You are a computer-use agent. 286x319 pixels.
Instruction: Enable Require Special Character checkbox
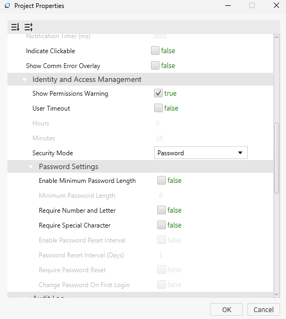point(162,225)
